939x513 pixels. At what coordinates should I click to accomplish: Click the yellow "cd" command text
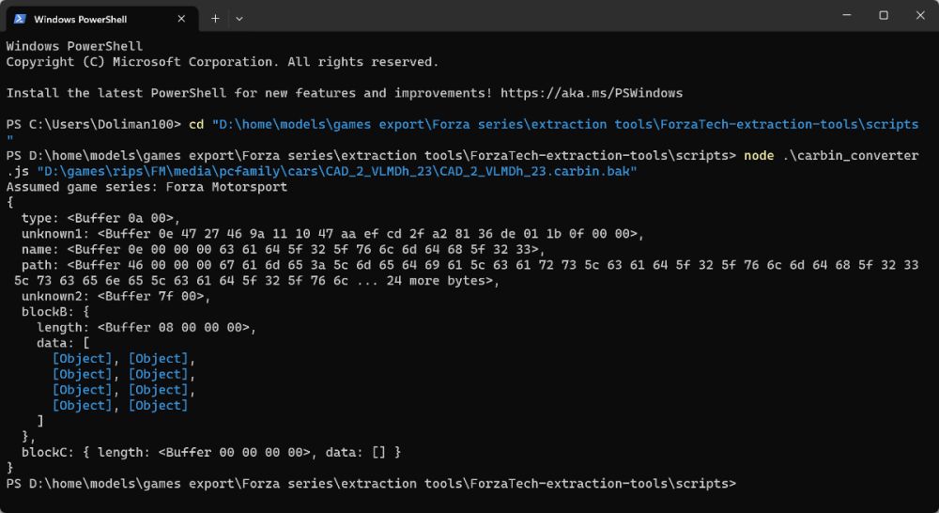196,124
